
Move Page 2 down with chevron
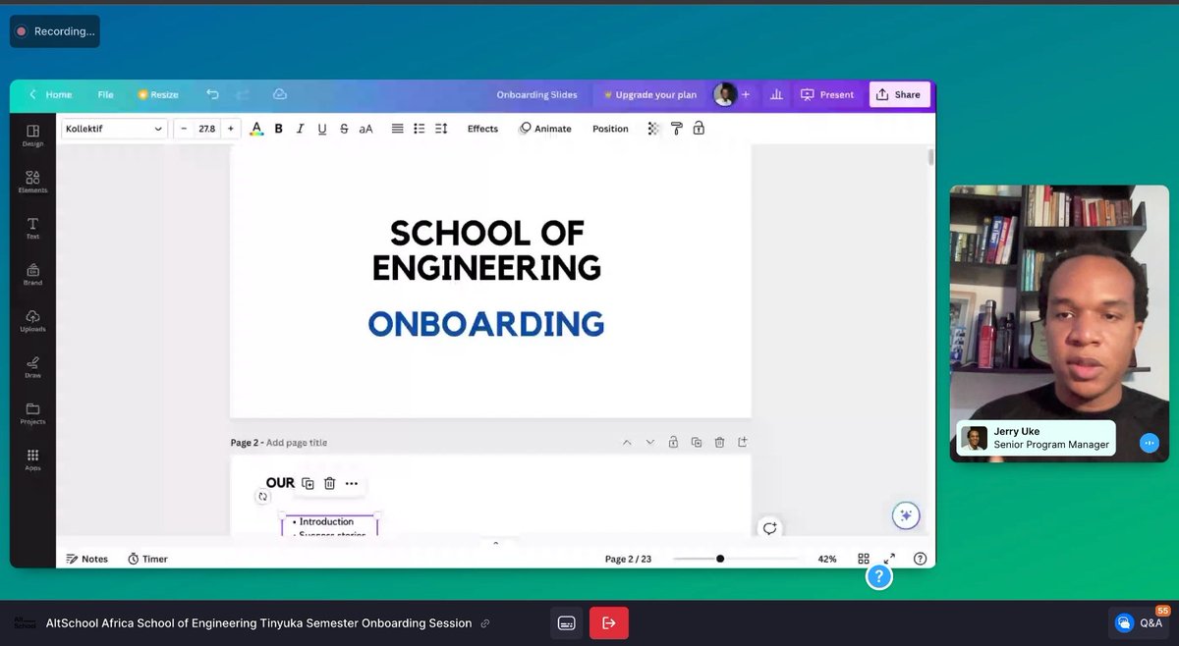[649, 443]
